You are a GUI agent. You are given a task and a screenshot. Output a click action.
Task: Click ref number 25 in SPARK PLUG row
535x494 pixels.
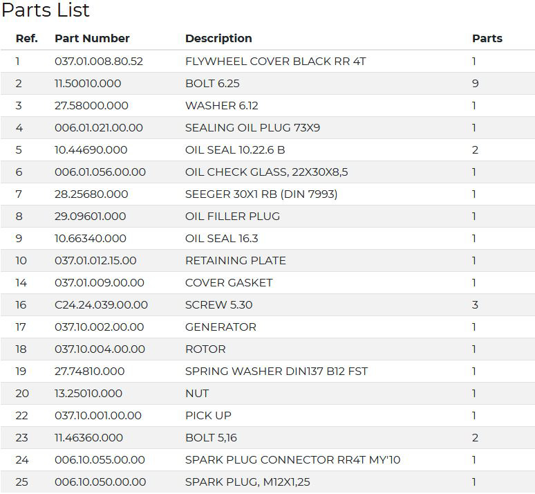22,482
